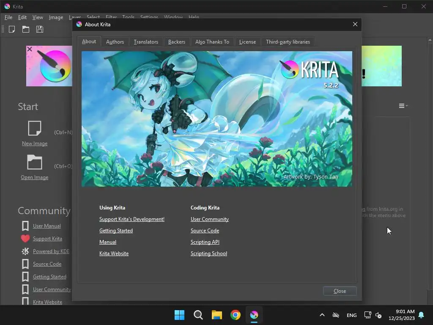The height and width of the screenshot is (325, 433).
Task: Click New Image link on start page
Action: pos(35,143)
